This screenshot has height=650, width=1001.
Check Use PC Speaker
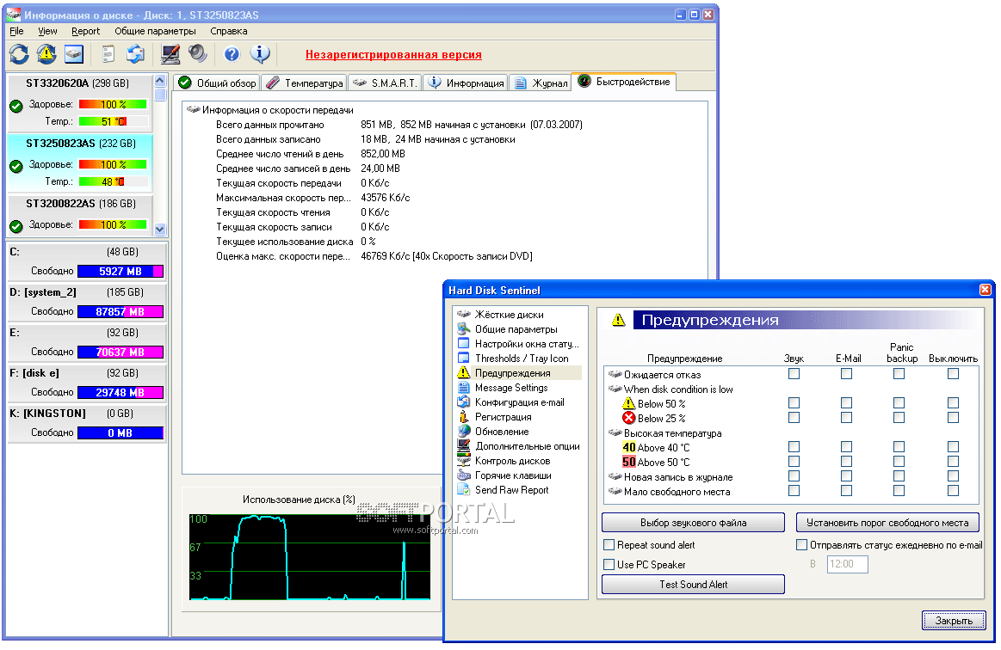[609, 565]
